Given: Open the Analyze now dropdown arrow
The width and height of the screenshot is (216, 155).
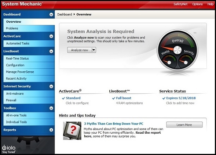Looking at the screenshot, I should (94, 50).
